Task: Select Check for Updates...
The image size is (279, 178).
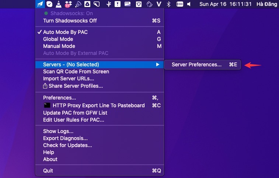Action: click(100, 145)
